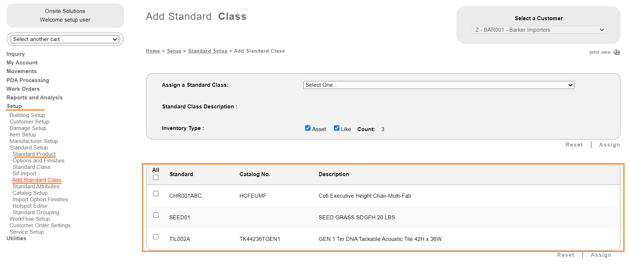Open the Select another cart dropdown

pyautogui.click(x=65, y=39)
